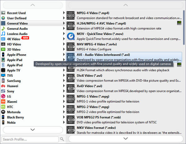Click the Apple iPod device icon
186x144 pixels.
(x=3, y=65)
